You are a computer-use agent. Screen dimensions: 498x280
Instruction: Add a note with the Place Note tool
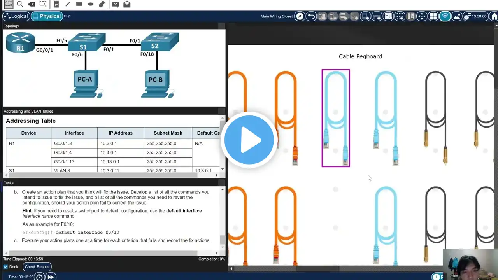tap(56, 4)
